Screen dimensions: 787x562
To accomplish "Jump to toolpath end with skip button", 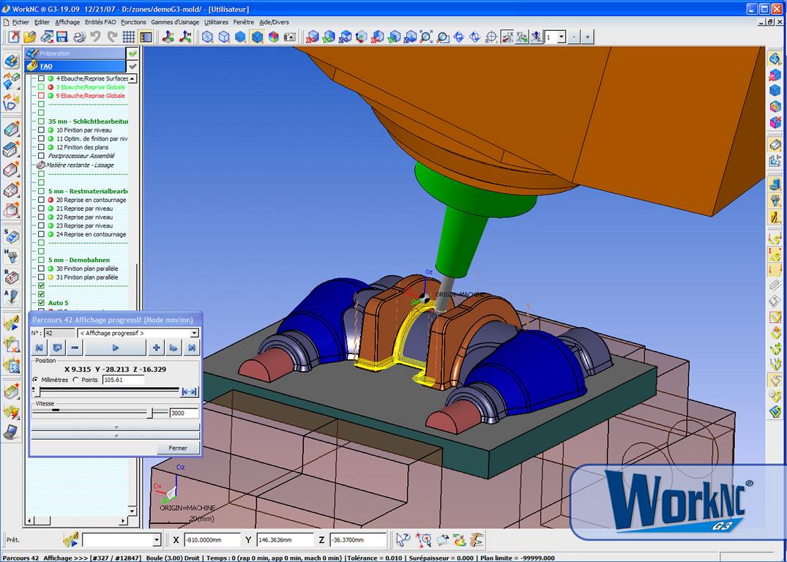I will pyautogui.click(x=191, y=348).
